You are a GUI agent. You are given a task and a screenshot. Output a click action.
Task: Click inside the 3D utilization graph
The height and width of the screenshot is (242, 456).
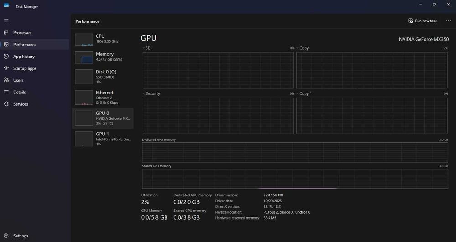pyautogui.click(x=218, y=70)
